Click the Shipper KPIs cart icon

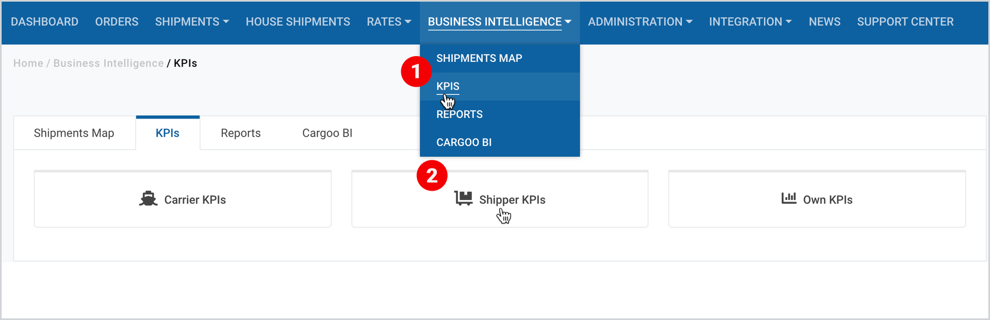(464, 198)
